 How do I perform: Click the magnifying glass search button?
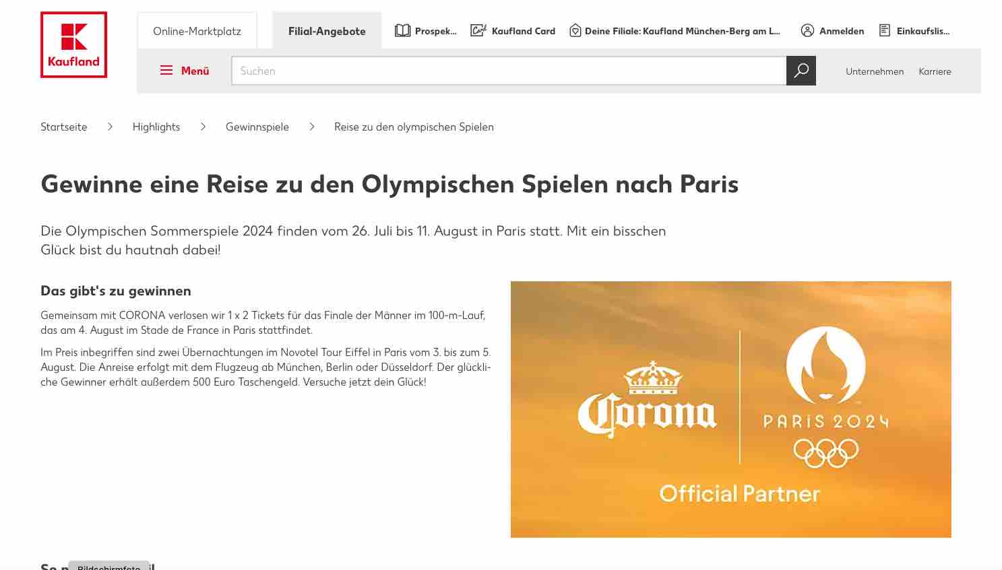tap(801, 71)
